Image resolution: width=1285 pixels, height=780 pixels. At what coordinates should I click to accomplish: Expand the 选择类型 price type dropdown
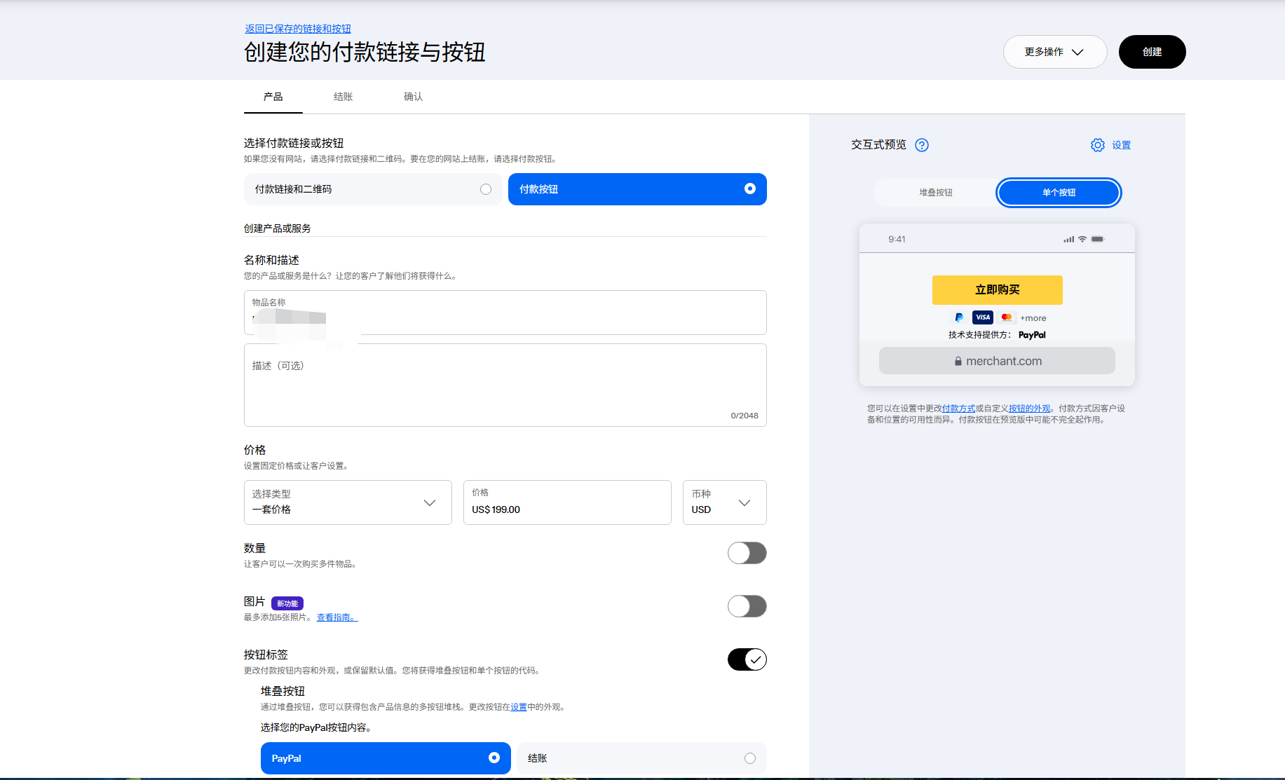pyautogui.click(x=348, y=502)
